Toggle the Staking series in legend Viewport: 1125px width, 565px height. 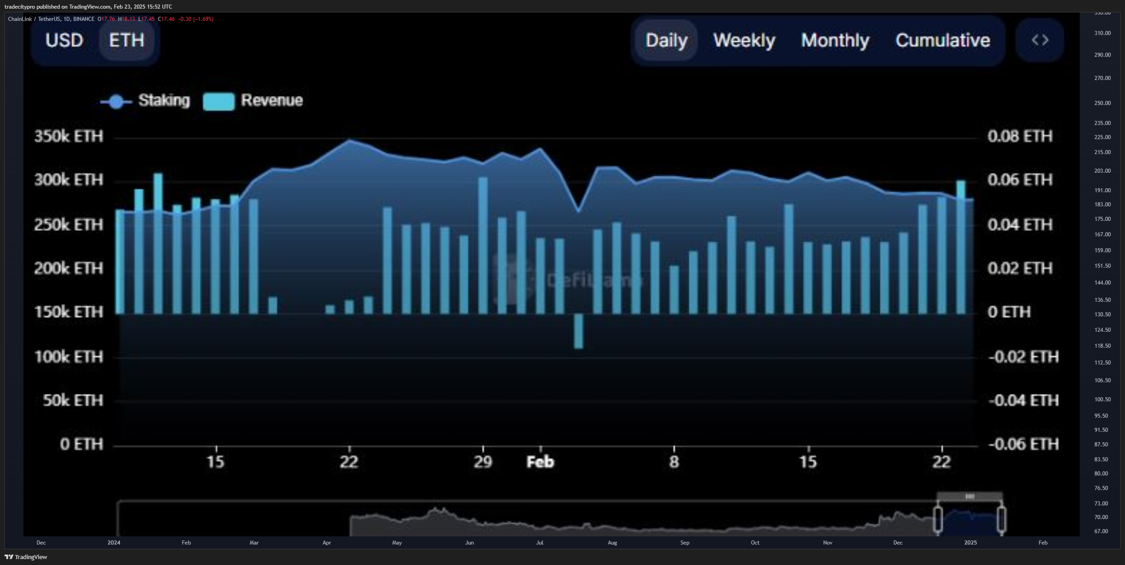(145, 100)
